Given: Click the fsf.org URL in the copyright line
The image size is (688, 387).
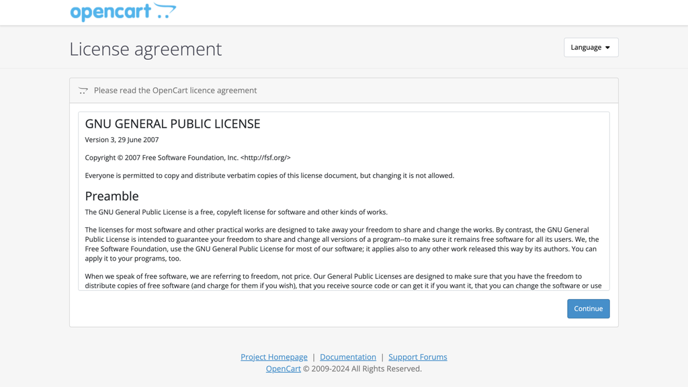Looking at the screenshot, I should (265, 157).
